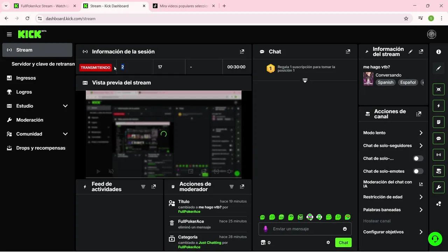Bookmark this page with the star icon
This screenshot has height=252, width=448.
coord(406,19)
